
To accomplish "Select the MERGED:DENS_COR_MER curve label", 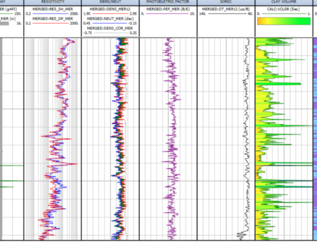I will coord(110,28).
